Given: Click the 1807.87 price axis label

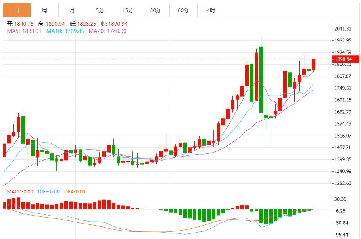Looking at the screenshot, I should pos(343,76).
